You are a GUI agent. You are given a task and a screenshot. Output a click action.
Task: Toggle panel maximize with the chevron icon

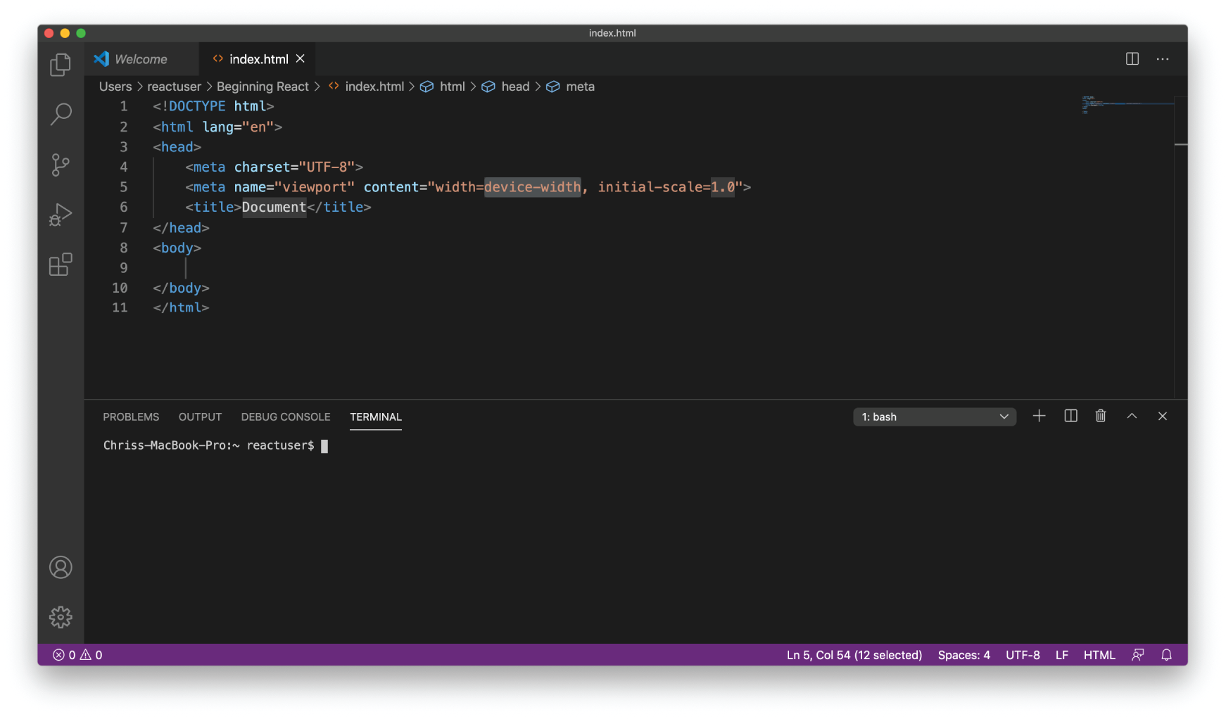[x=1132, y=416]
